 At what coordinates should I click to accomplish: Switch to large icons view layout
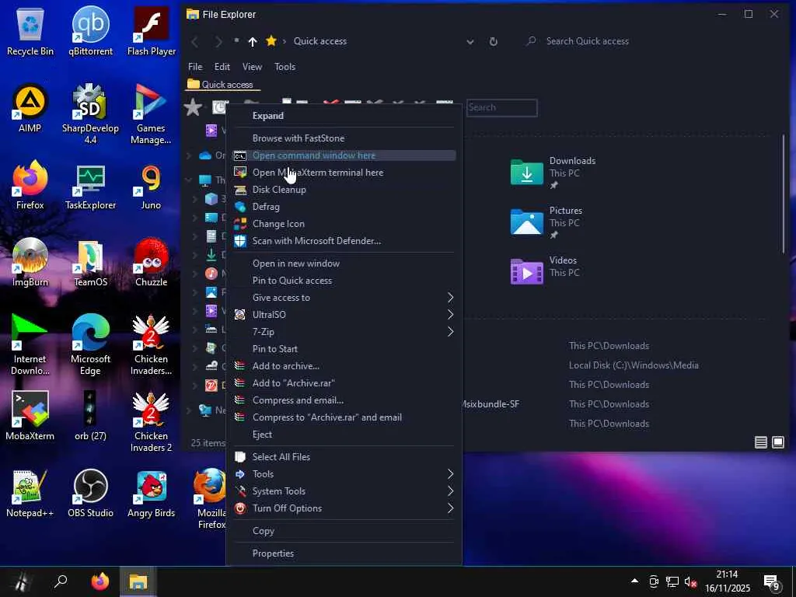pyautogui.click(x=777, y=442)
